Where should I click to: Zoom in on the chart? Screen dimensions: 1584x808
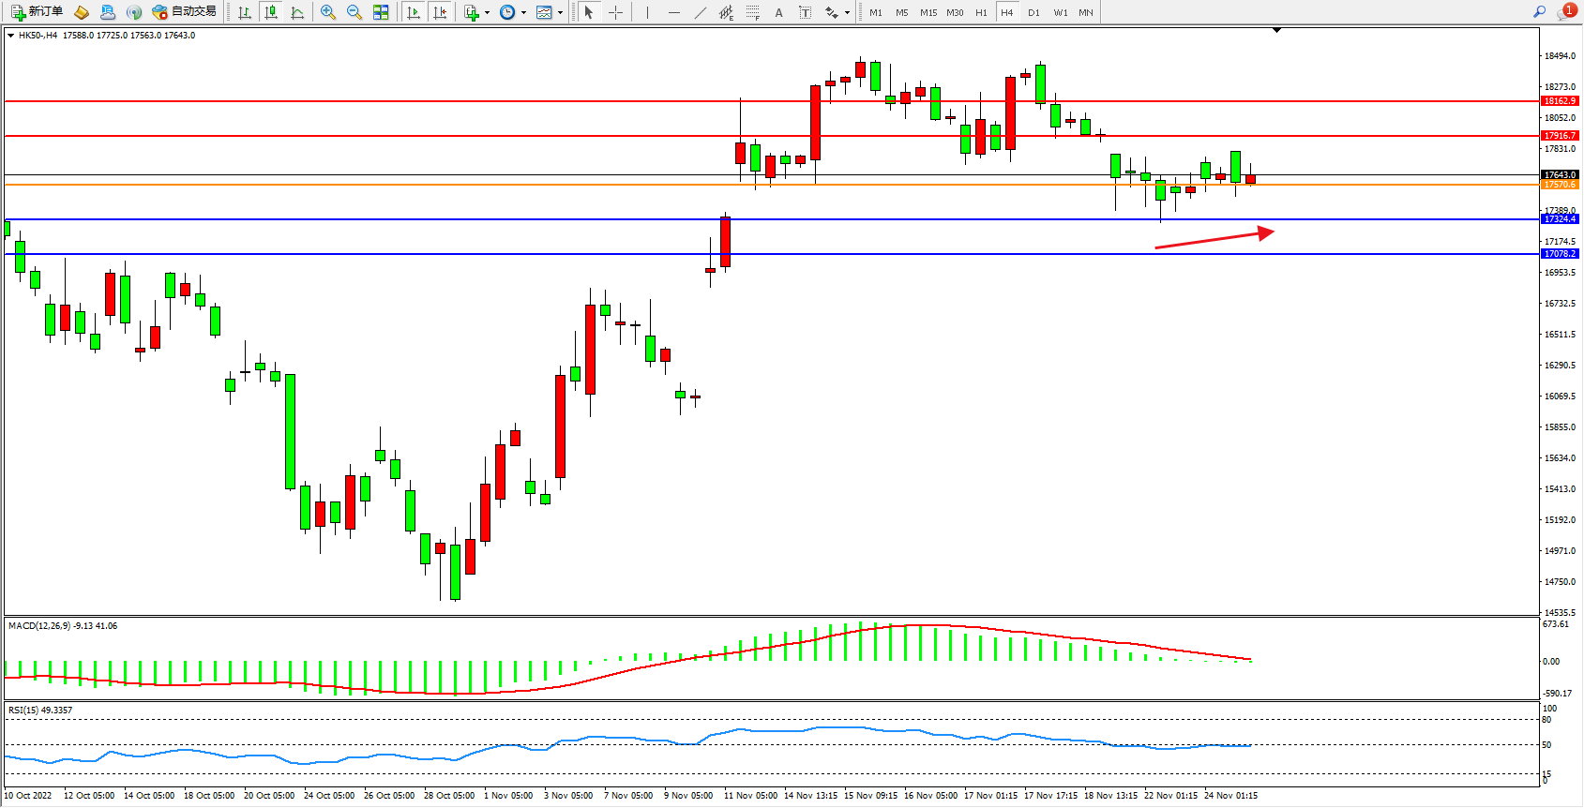(x=328, y=12)
